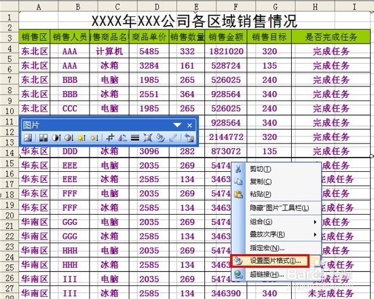Image resolution: width=374 pixels, height=299 pixels.
Task: Click the value 528724
Action: (x=226, y=66)
